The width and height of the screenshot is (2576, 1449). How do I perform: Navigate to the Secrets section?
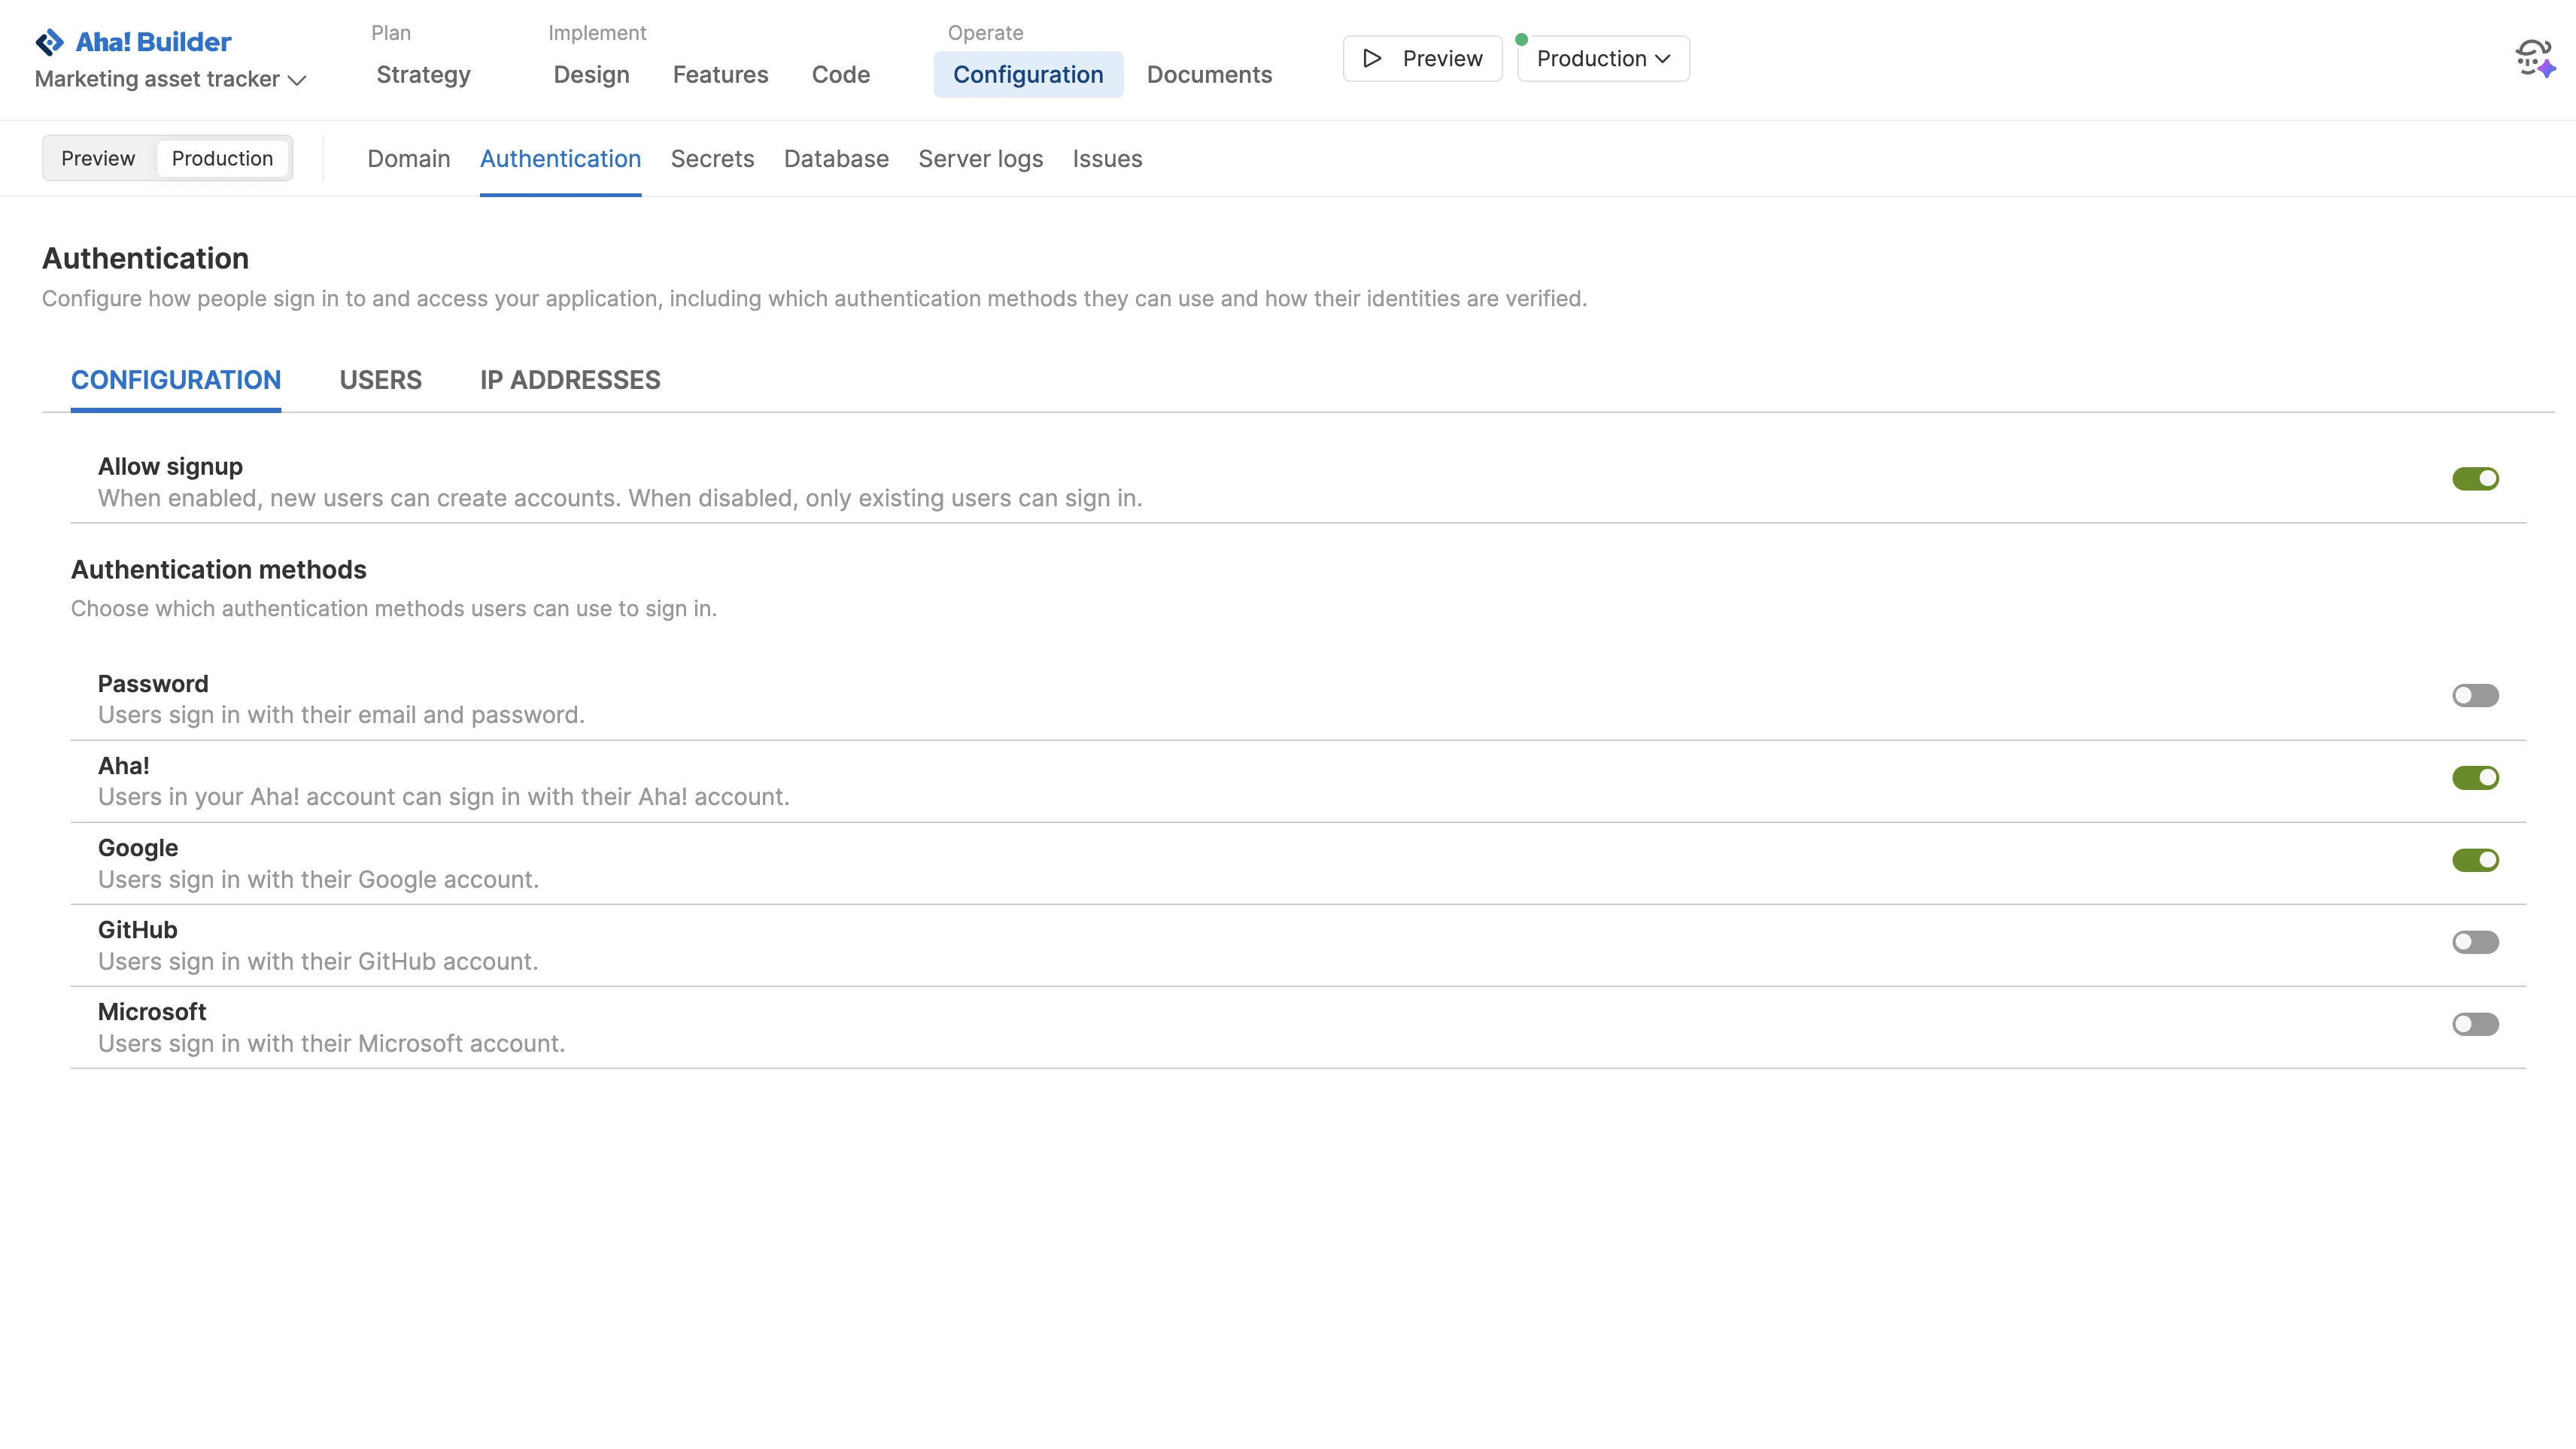point(712,159)
